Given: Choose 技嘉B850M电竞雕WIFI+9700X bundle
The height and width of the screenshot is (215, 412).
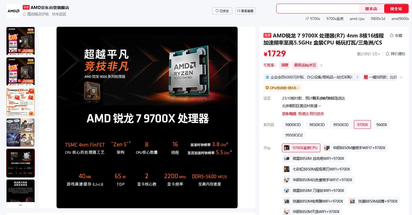Looking at the screenshot, I should tap(314, 201).
